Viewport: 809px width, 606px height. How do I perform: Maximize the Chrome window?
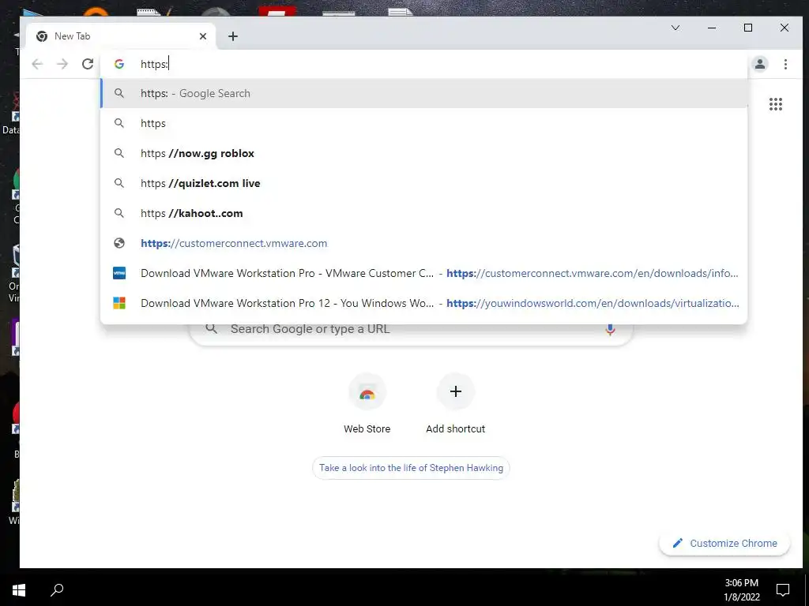pyautogui.click(x=747, y=28)
